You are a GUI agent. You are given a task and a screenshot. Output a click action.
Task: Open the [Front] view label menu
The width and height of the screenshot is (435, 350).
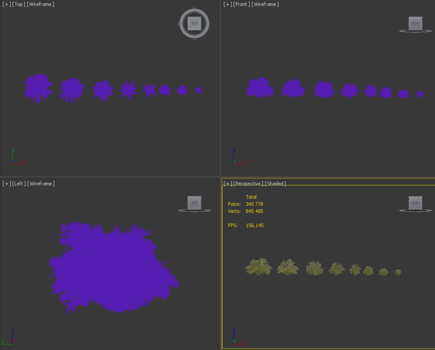coord(242,4)
